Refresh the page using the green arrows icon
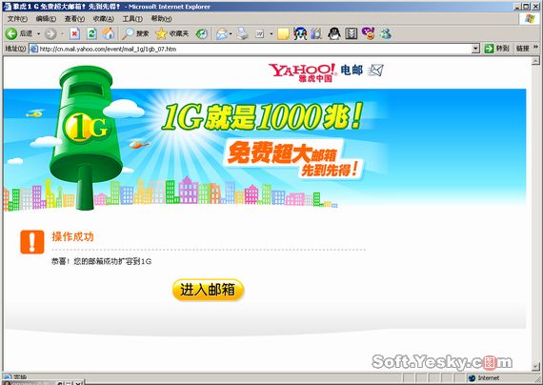The height and width of the screenshot is (385, 543). (x=91, y=33)
